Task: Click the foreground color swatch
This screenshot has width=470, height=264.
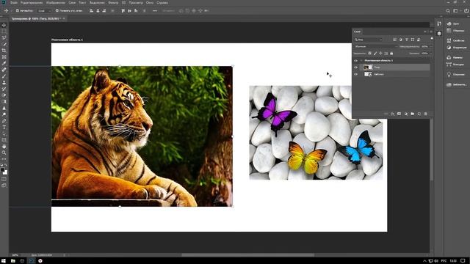Action: tap(3, 170)
